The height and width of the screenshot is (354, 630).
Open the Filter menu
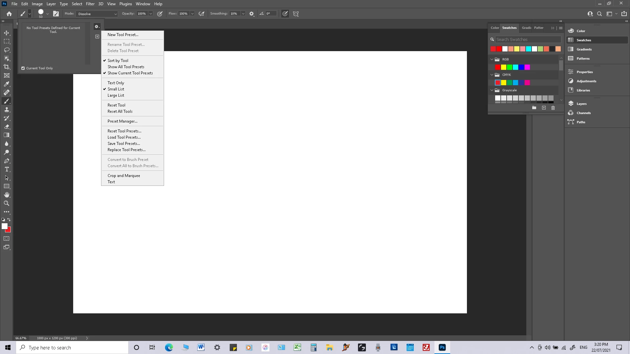pyautogui.click(x=90, y=4)
